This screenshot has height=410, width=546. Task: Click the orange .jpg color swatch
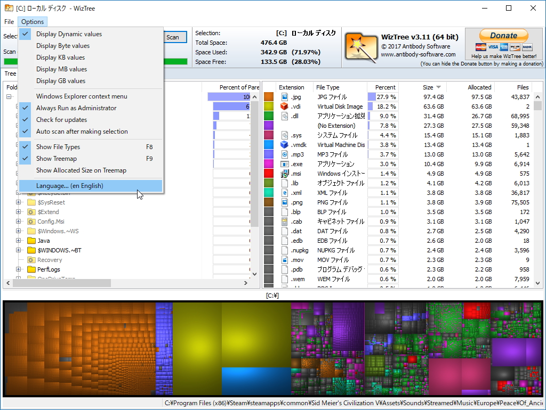point(269,97)
